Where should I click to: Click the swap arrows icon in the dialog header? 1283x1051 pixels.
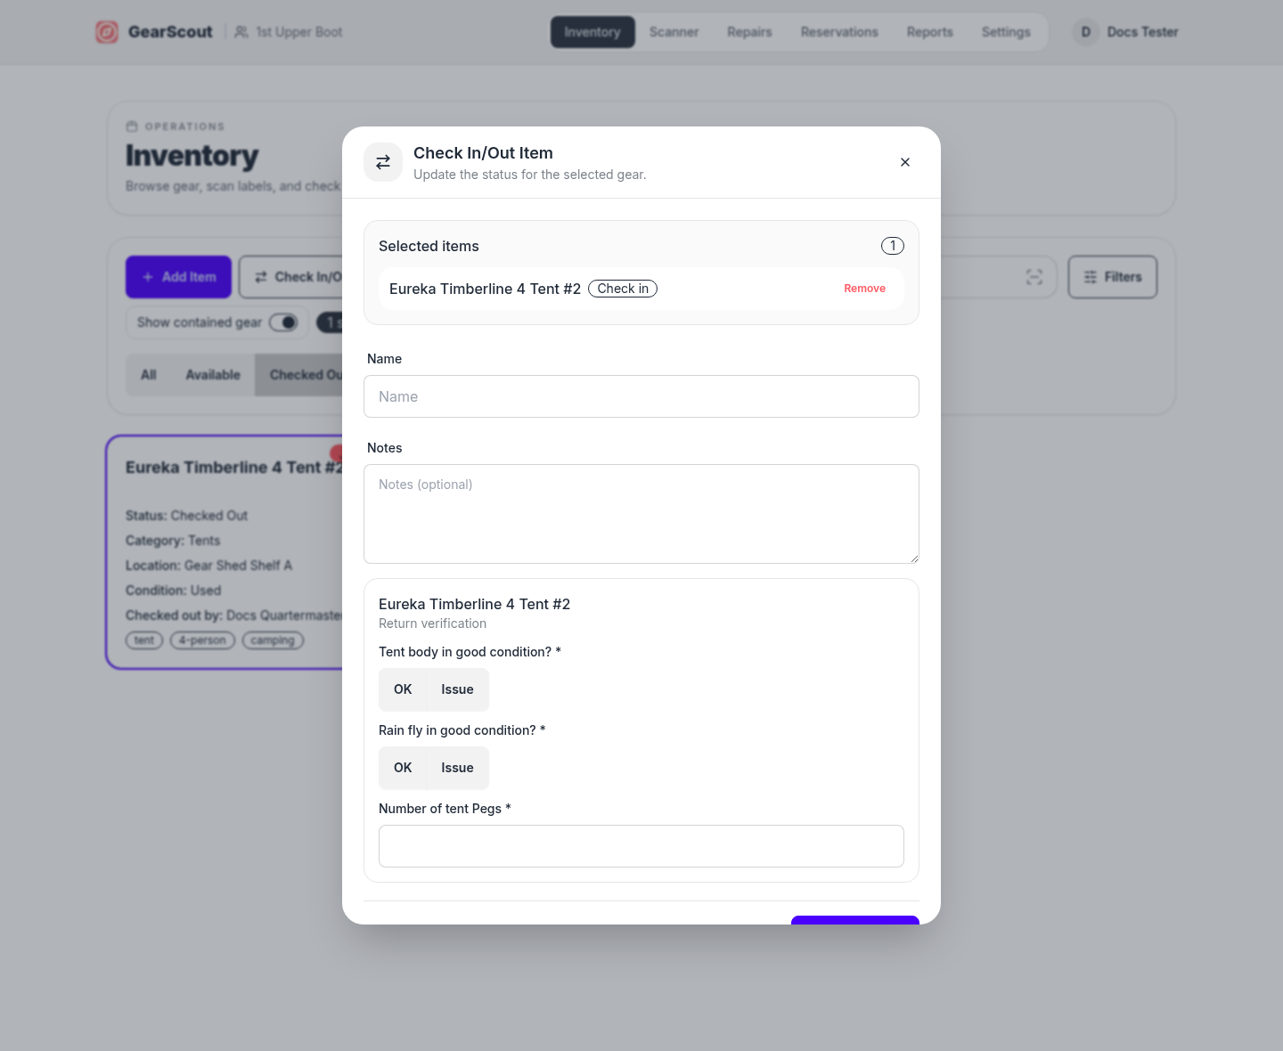point(383,162)
